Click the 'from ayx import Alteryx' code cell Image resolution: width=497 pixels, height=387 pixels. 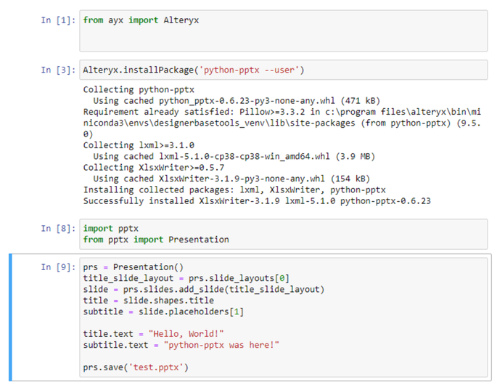tap(284, 30)
